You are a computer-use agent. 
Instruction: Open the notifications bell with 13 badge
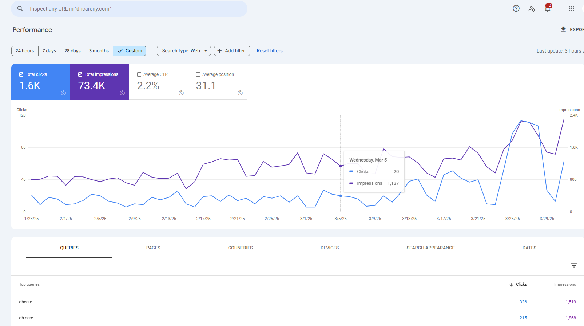(548, 9)
